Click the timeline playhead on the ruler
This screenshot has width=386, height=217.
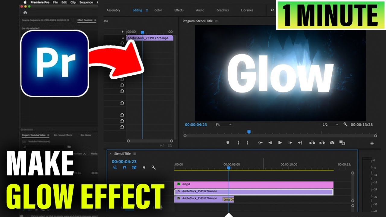(x=229, y=168)
